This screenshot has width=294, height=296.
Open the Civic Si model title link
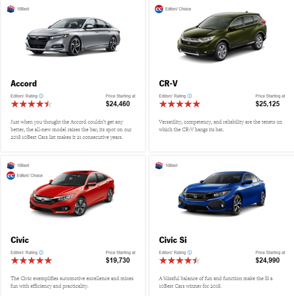[x=173, y=240]
